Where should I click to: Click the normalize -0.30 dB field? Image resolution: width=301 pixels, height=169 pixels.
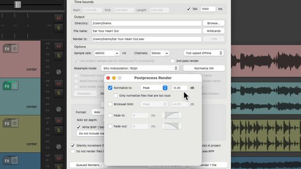click(180, 88)
